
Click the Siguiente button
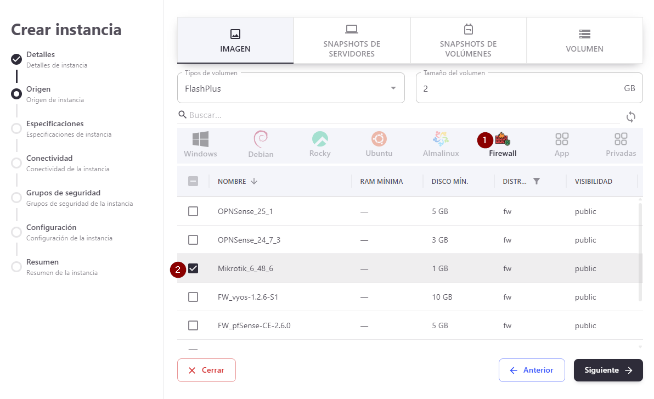point(608,370)
